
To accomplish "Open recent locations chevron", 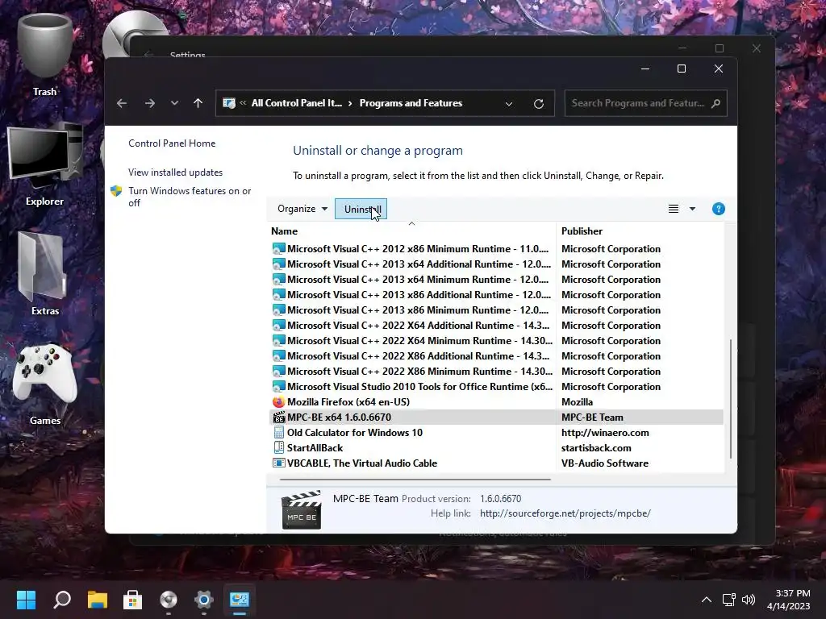I will pos(174,103).
